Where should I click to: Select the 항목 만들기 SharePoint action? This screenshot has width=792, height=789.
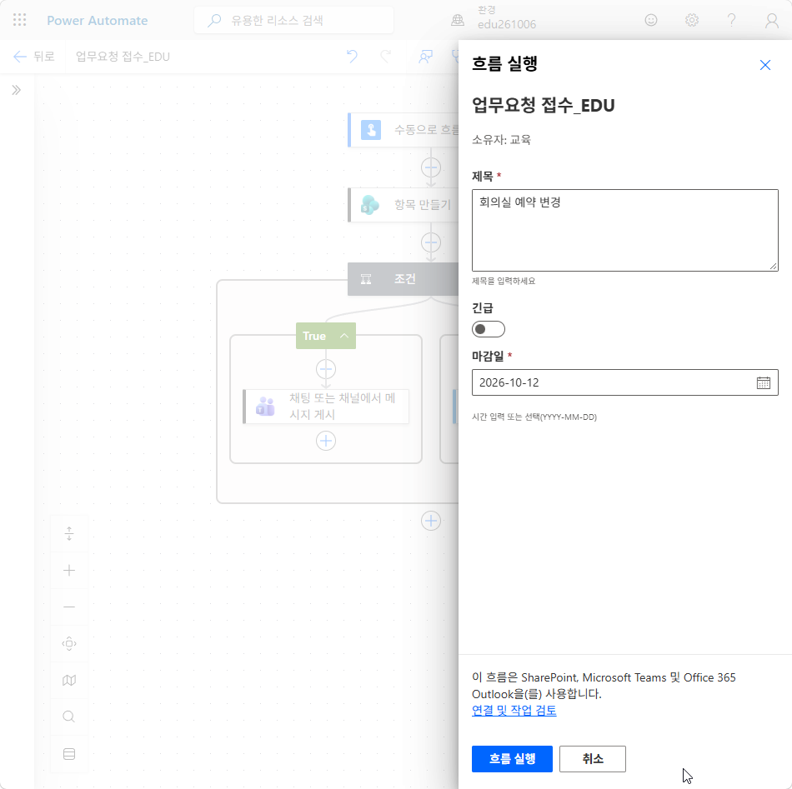404,205
